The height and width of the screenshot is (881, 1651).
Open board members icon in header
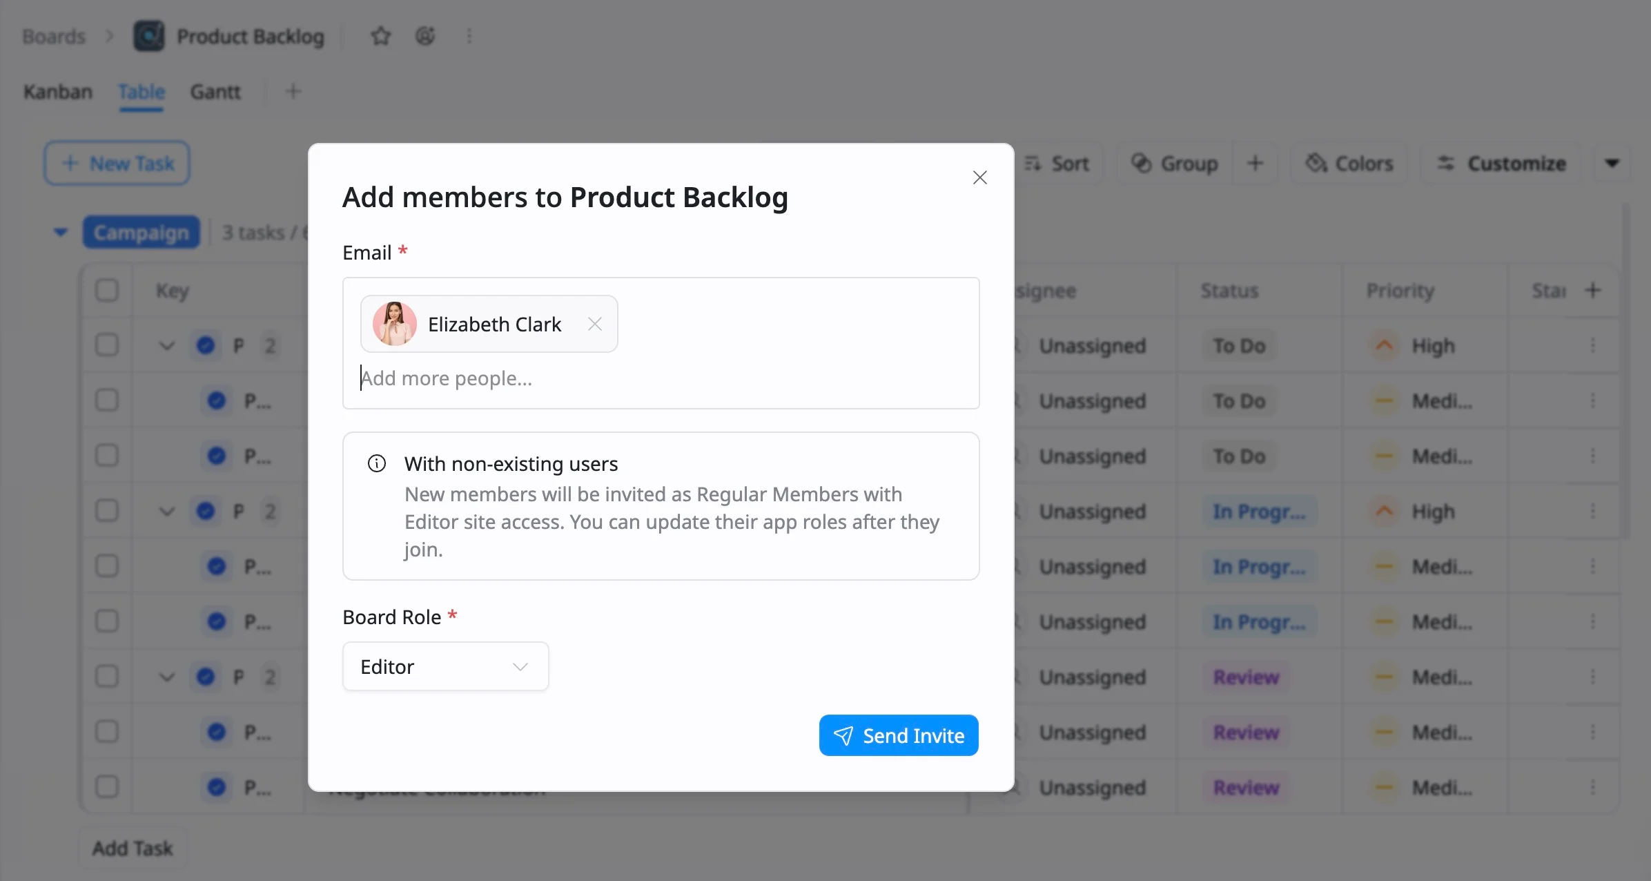click(425, 36)
